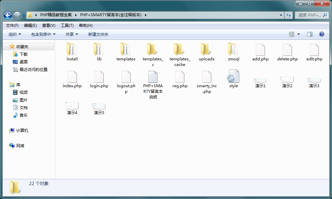Open the 视频 library
332x199 pixels.
[24, 93]
